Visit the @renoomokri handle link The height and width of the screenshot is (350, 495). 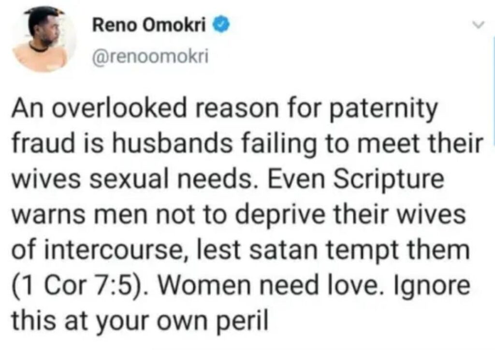pyautogui.click(x=150, y=57)
